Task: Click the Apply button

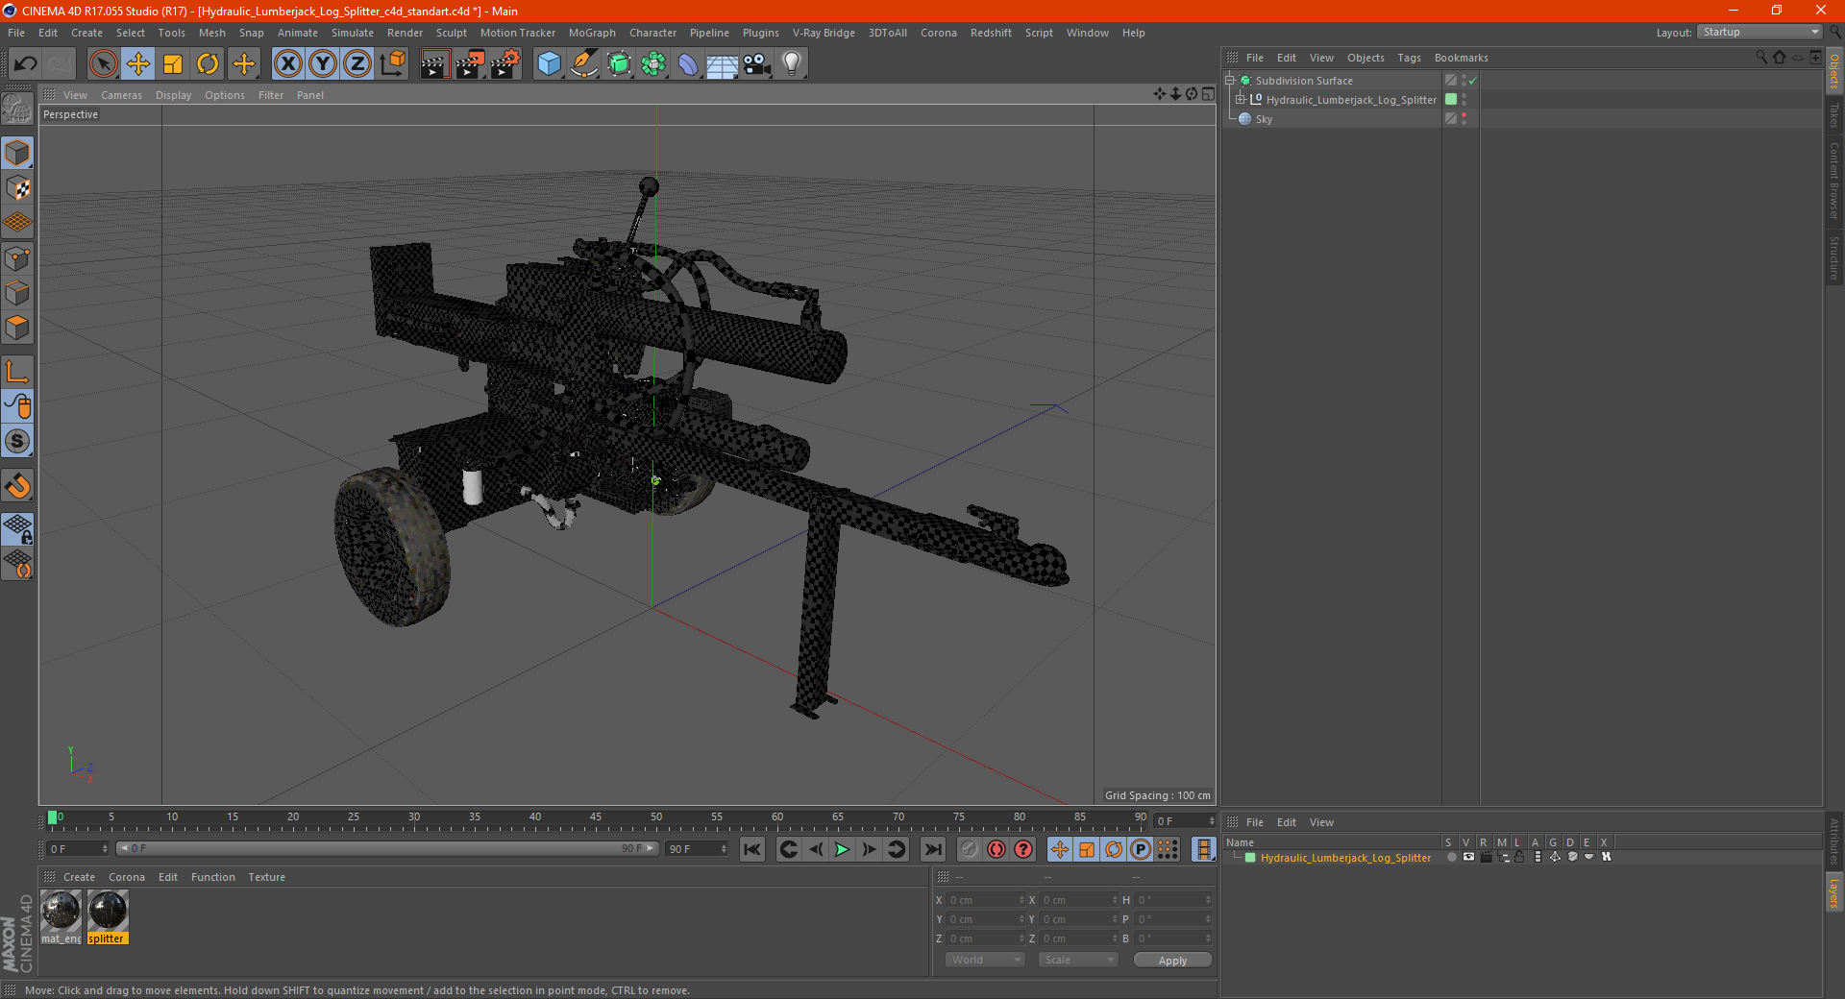Action: point(1172,961)
